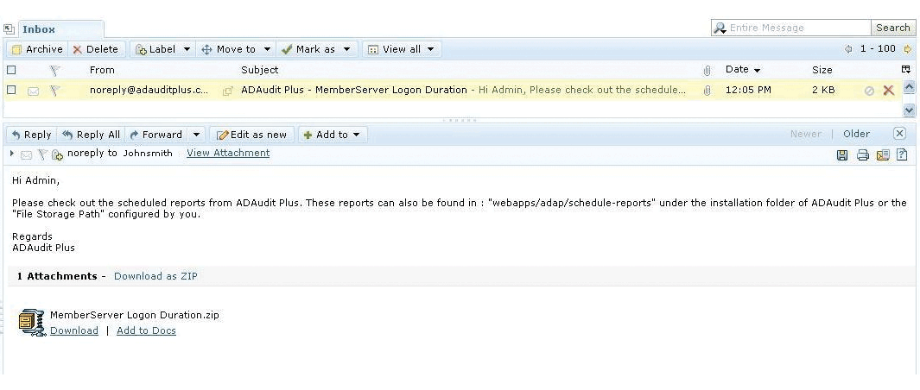Image resolution: width=920 pixels, height=390 pixels.
Task: Check the box for the noreply email
Action: pyautogui.click(x=12, y=90)
